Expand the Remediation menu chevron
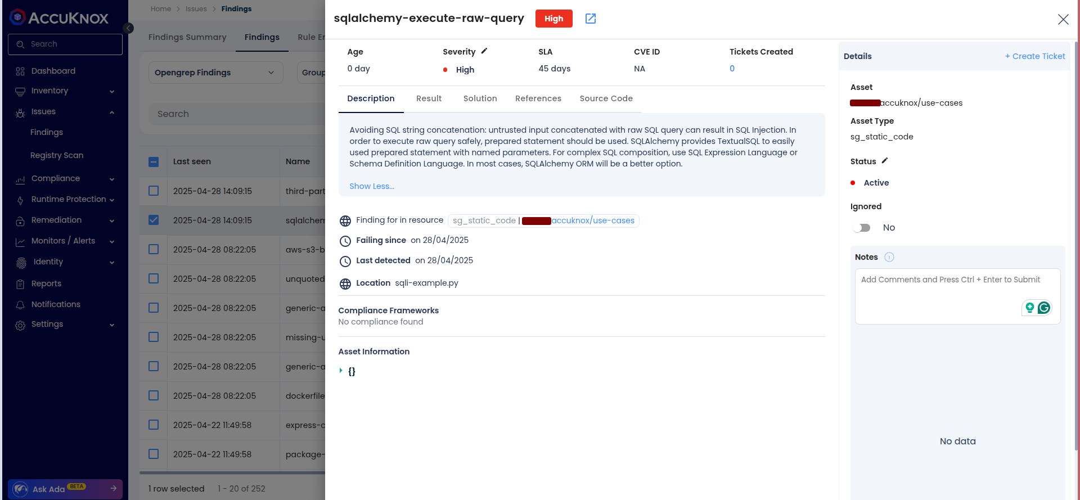Viewport: 1080px width, 500px height. tap(112, 221)
